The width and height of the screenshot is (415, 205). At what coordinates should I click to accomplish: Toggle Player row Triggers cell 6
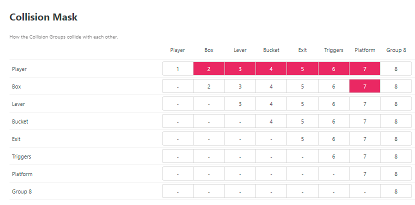(x=333, y=69)
